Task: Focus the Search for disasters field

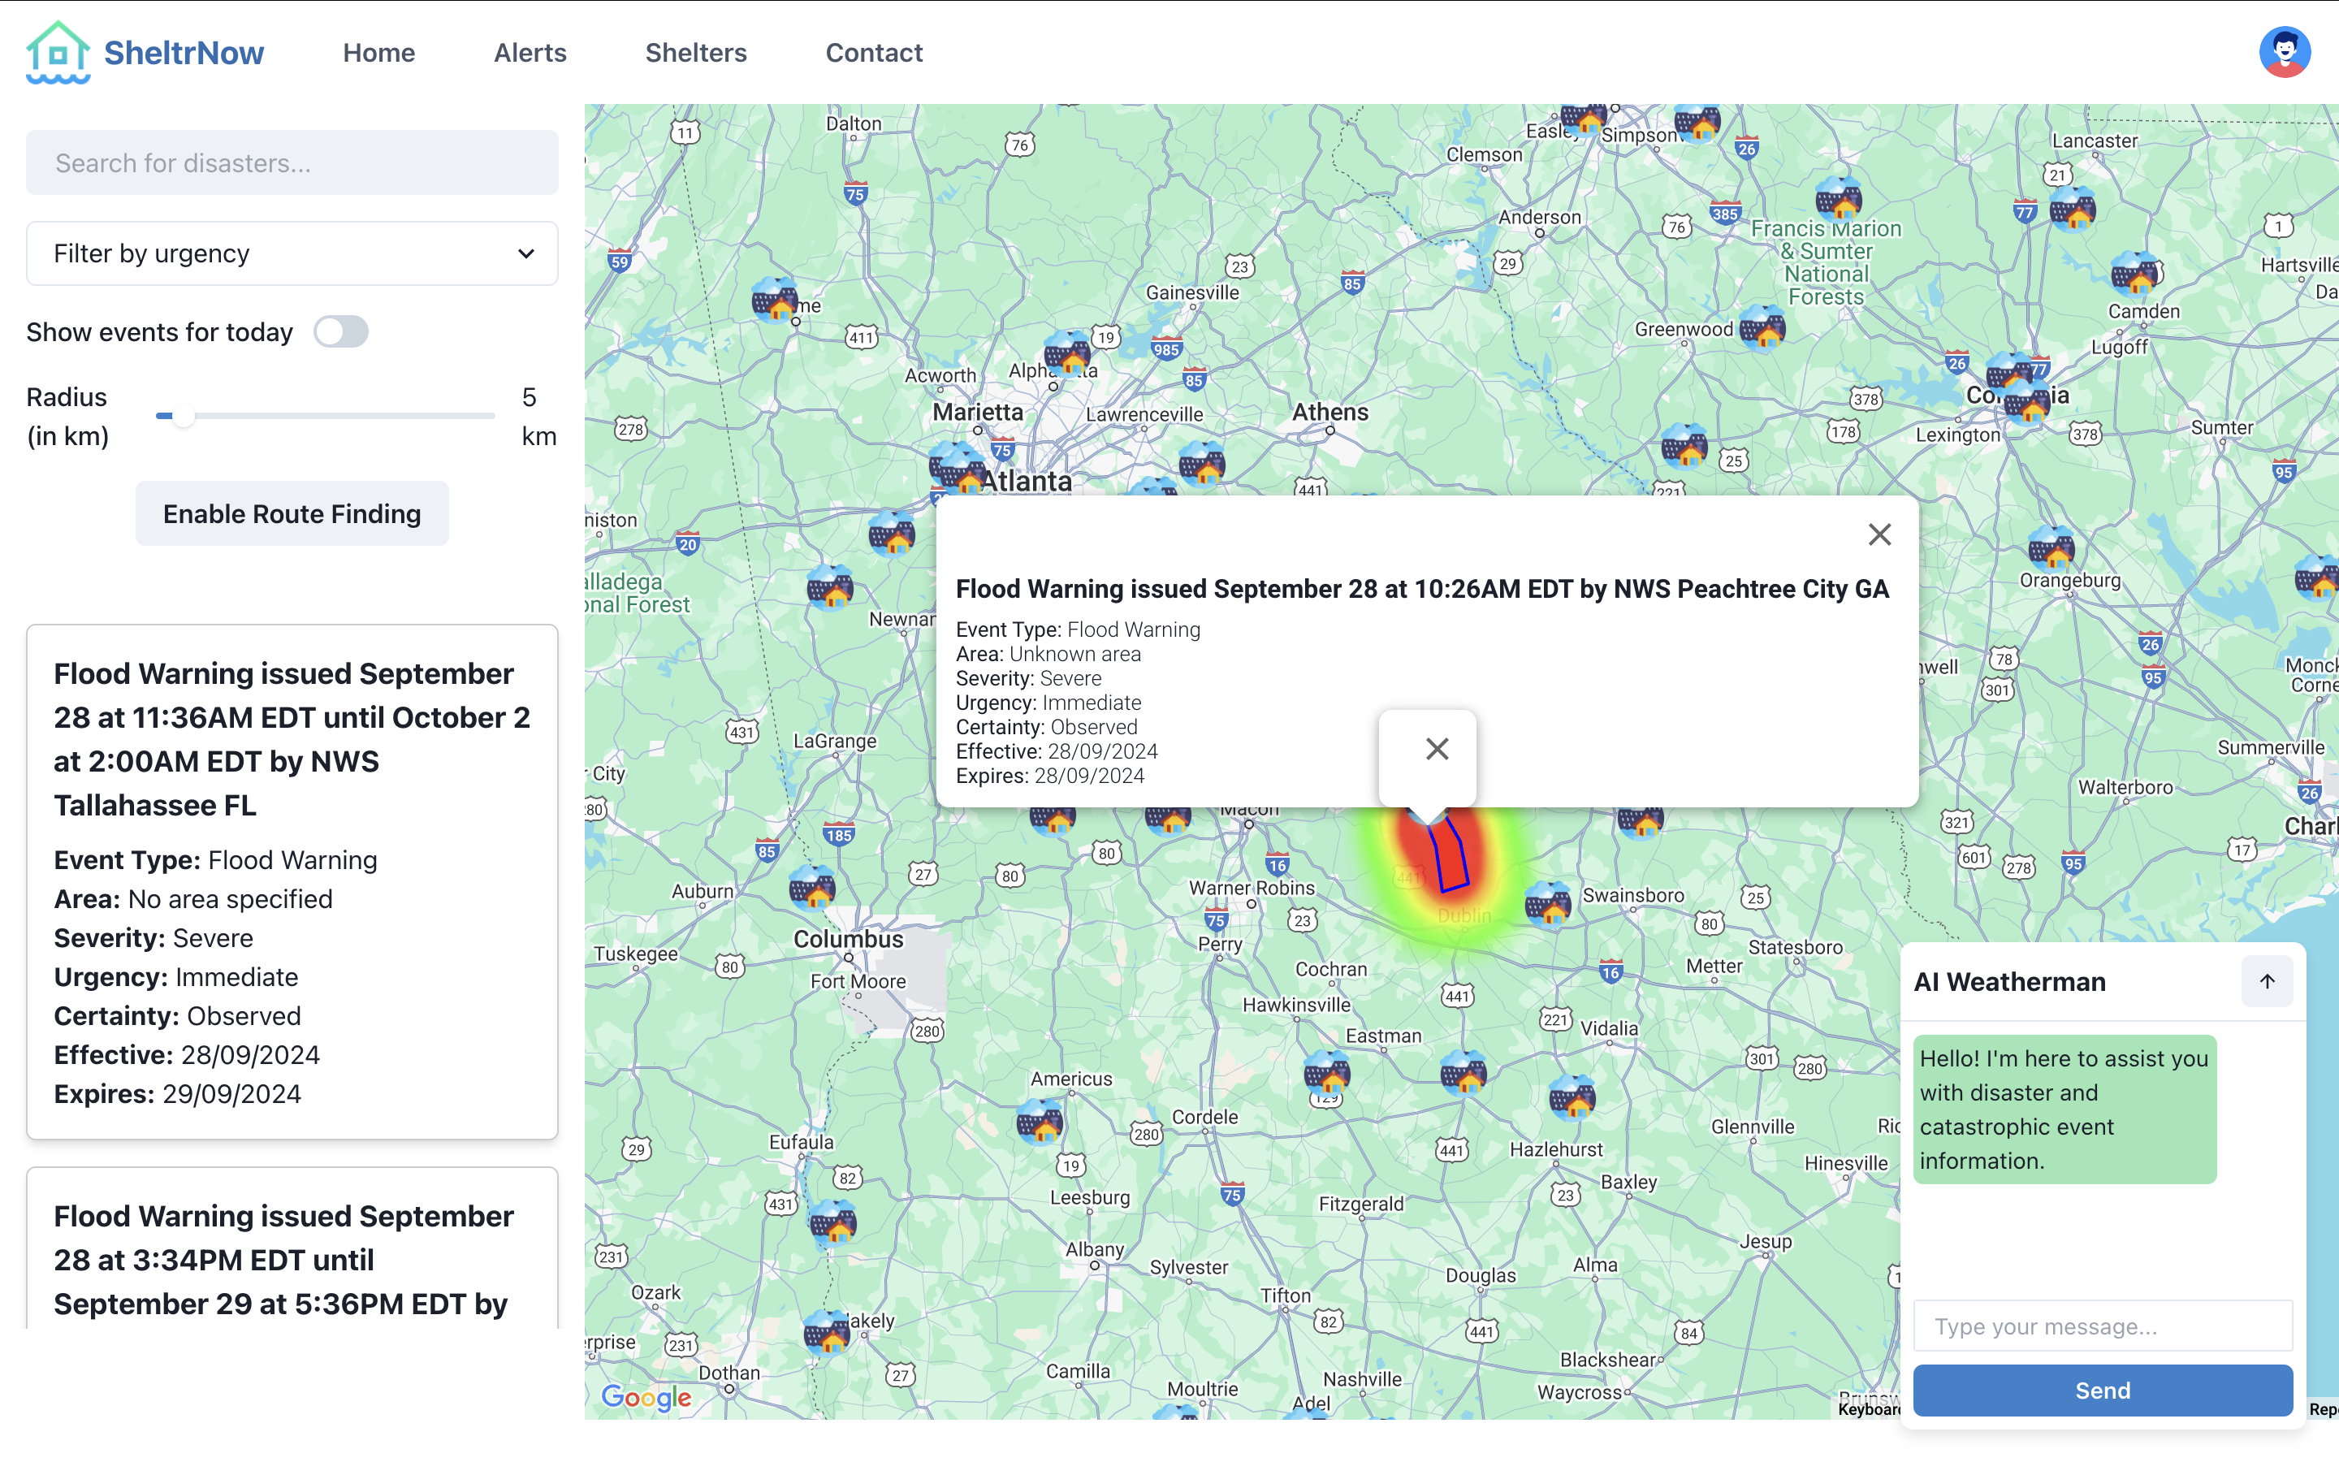Action: pyautogui.click(x=292, y=162)
